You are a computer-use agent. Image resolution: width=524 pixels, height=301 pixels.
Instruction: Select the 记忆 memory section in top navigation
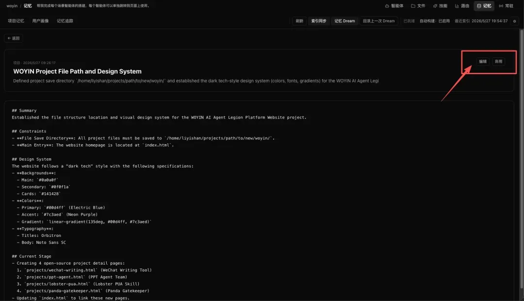click(484, 6)
